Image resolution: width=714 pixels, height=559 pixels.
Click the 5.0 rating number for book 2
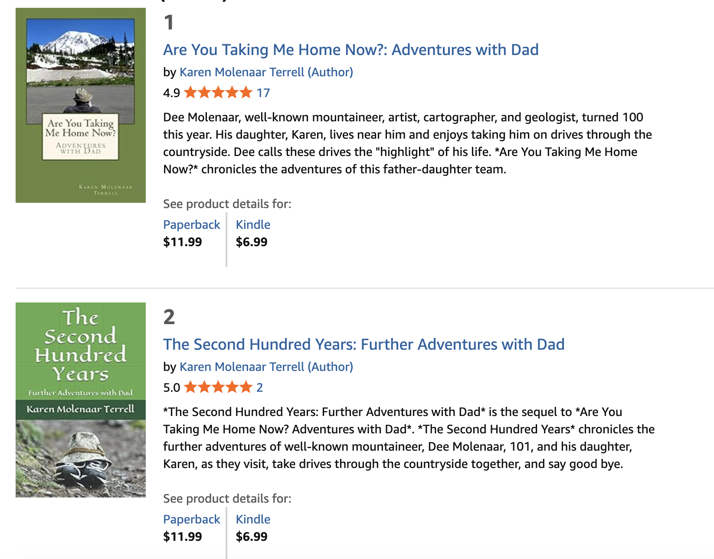[171, 388]
